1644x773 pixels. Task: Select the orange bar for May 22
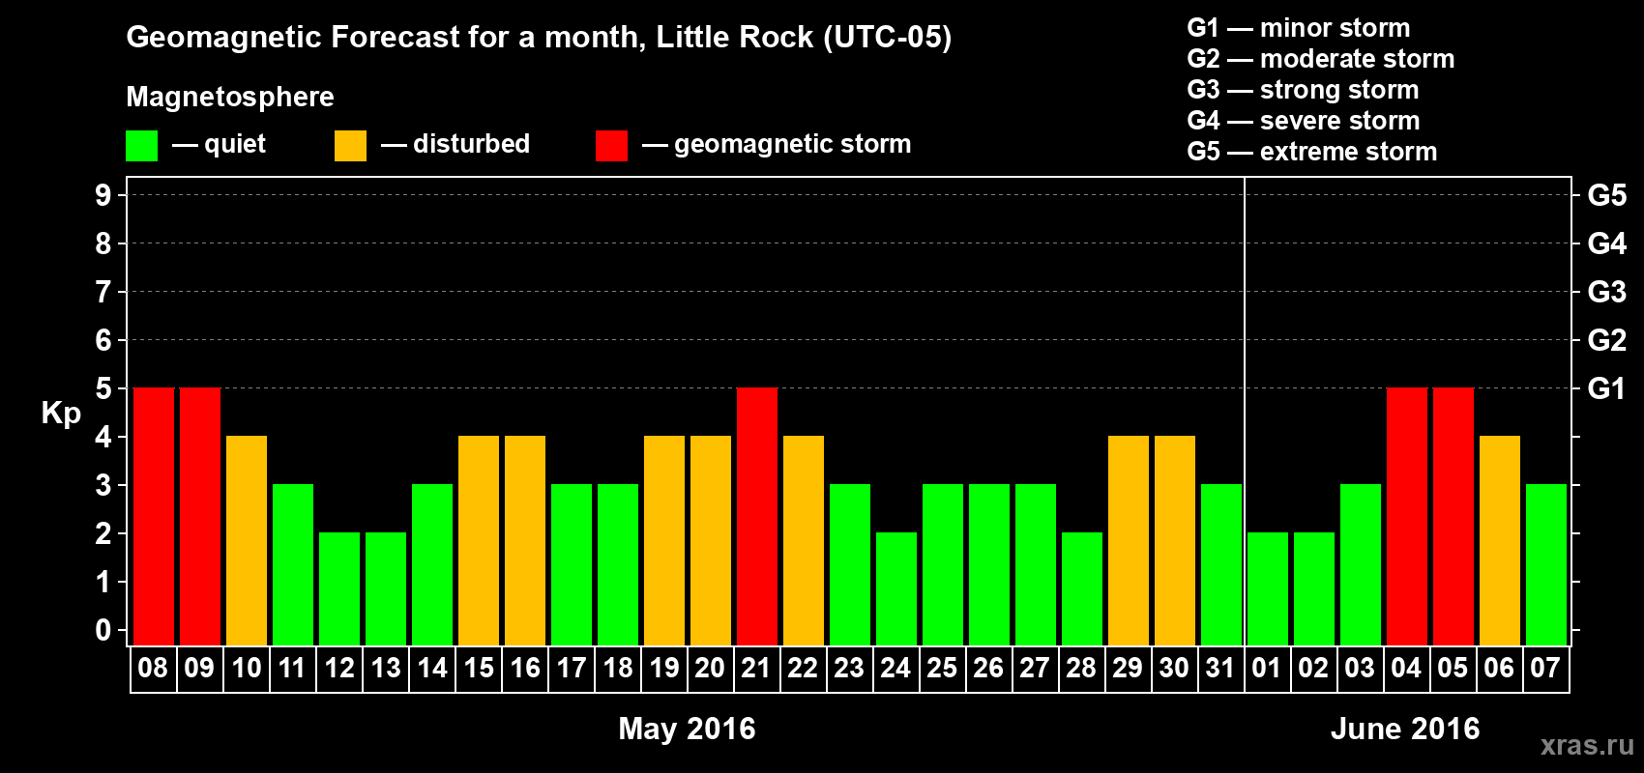coord(804,541)
